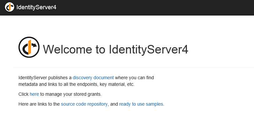Click the large IdentityServer logo beside the welcome heading
Screen dimensions: 254x139
29,47
